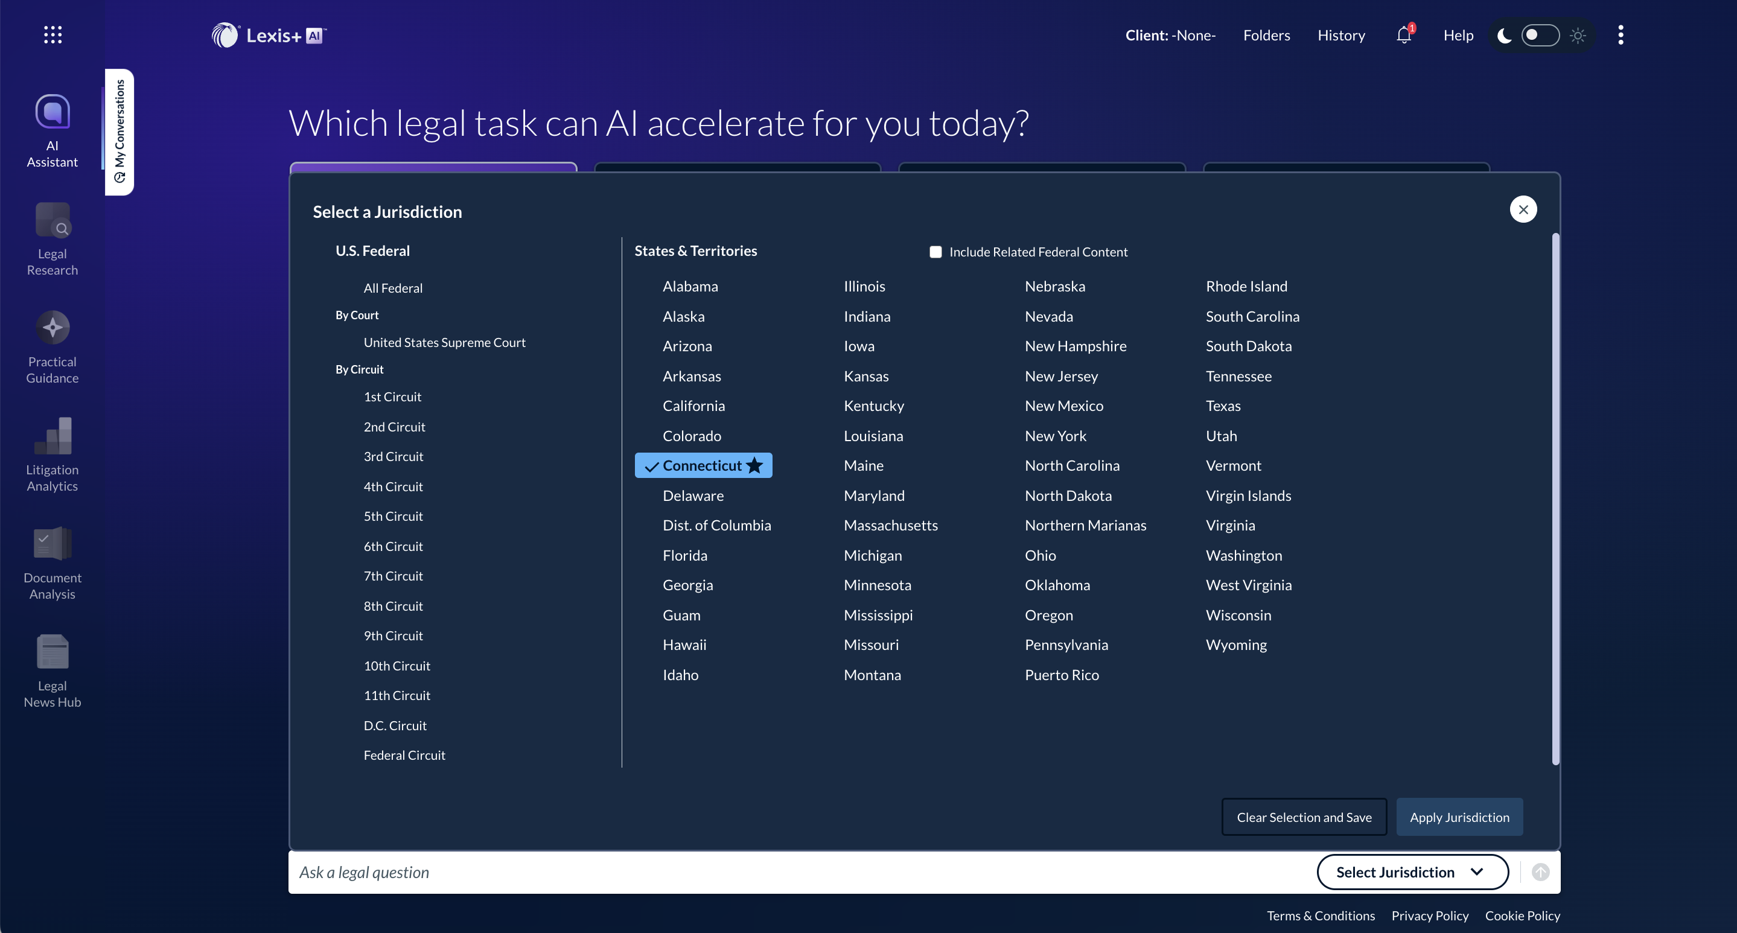This screenshot has height=933, width=1737.
Task: Click the star next to Connecticut
Action: click(x=754, y=465)
